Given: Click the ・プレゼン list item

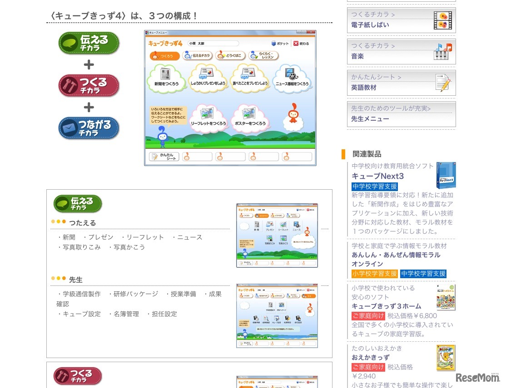Looking at the screenshot, I should tap(98, 237).
